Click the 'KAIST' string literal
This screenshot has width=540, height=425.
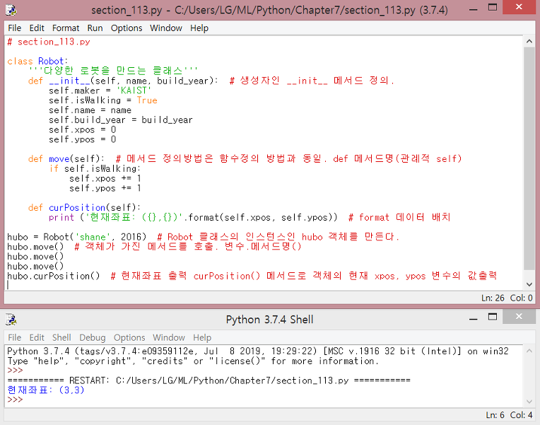[x=134, y=91]
